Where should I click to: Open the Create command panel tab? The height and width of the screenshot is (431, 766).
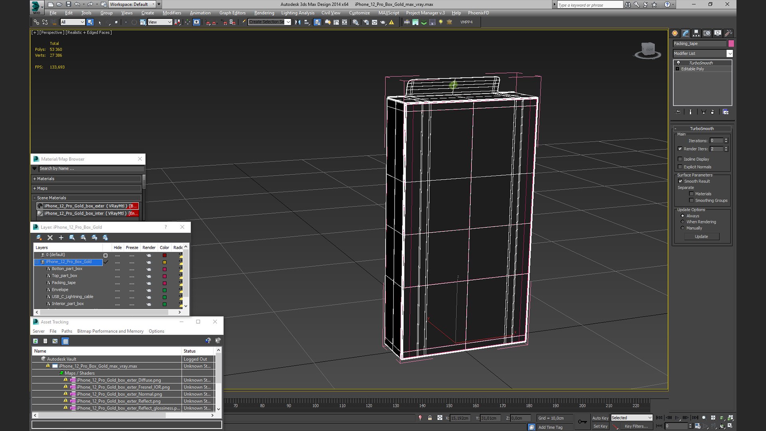pos(675,33)
